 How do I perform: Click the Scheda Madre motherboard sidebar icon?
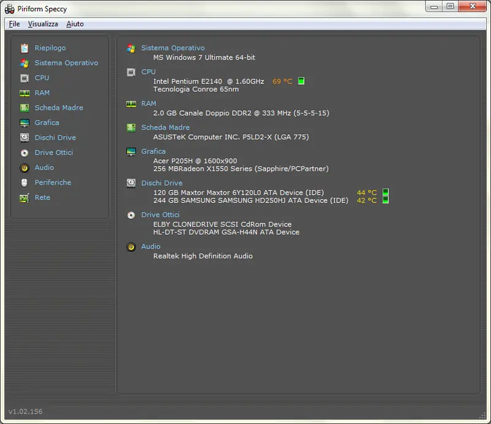pos(25,108)
